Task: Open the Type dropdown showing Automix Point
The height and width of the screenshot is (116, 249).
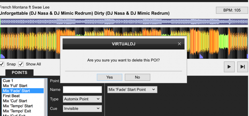Action: point(82,99)
